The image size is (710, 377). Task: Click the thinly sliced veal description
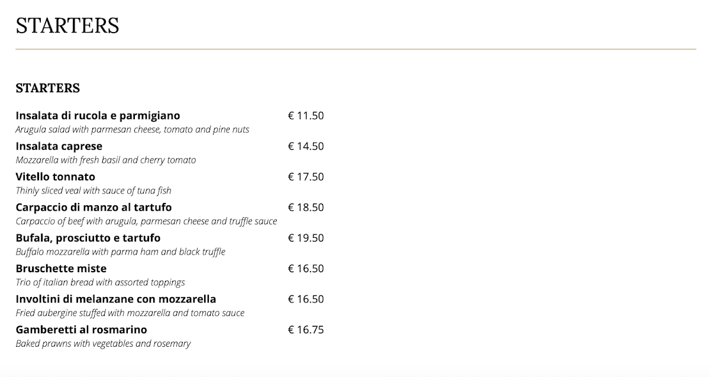[93, 191]
